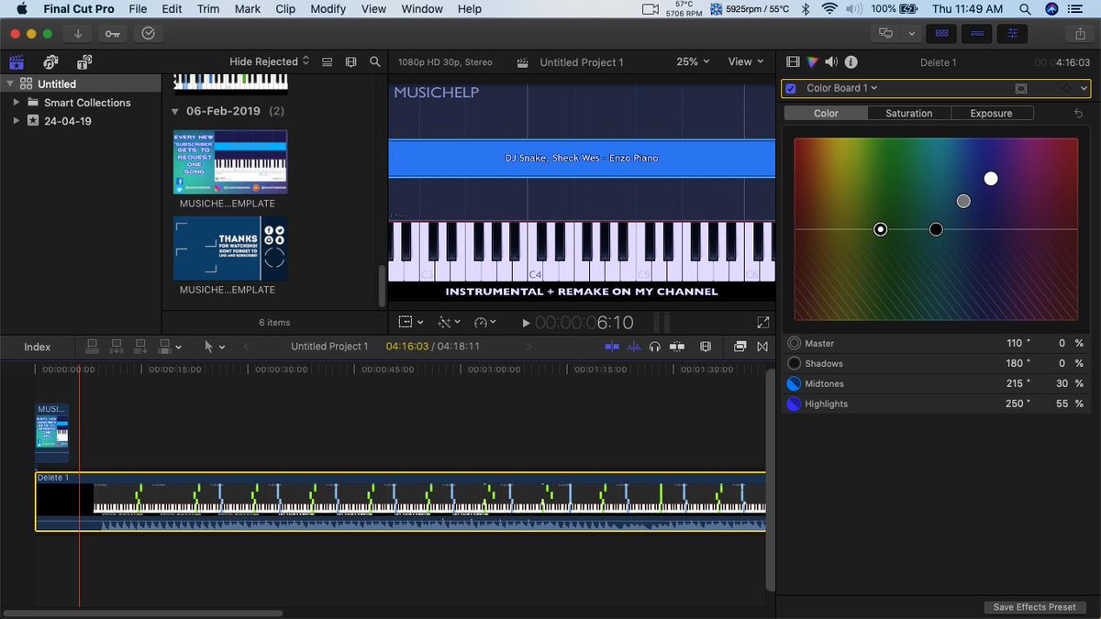Connect clip to primary storyline icon
The width and height of the screenshot is (1101, 619).
coord(93,347)
